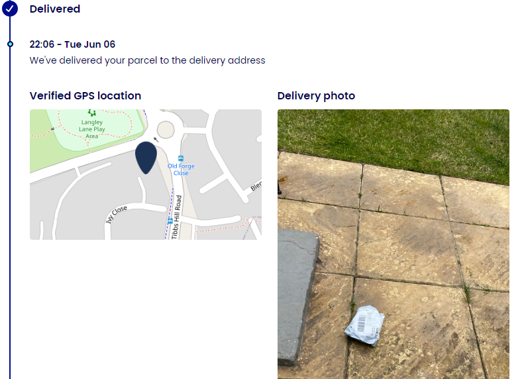Click the Old Forge Close bus stop icon
This screenshot has width=524, height=379.
click(181, 158)
